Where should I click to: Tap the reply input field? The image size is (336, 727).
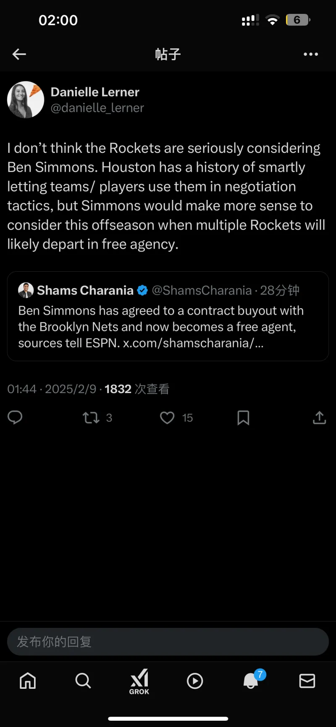coord(168,642)
